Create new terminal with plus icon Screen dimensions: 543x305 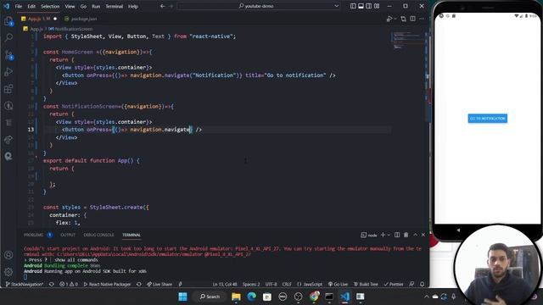(383, 235)
